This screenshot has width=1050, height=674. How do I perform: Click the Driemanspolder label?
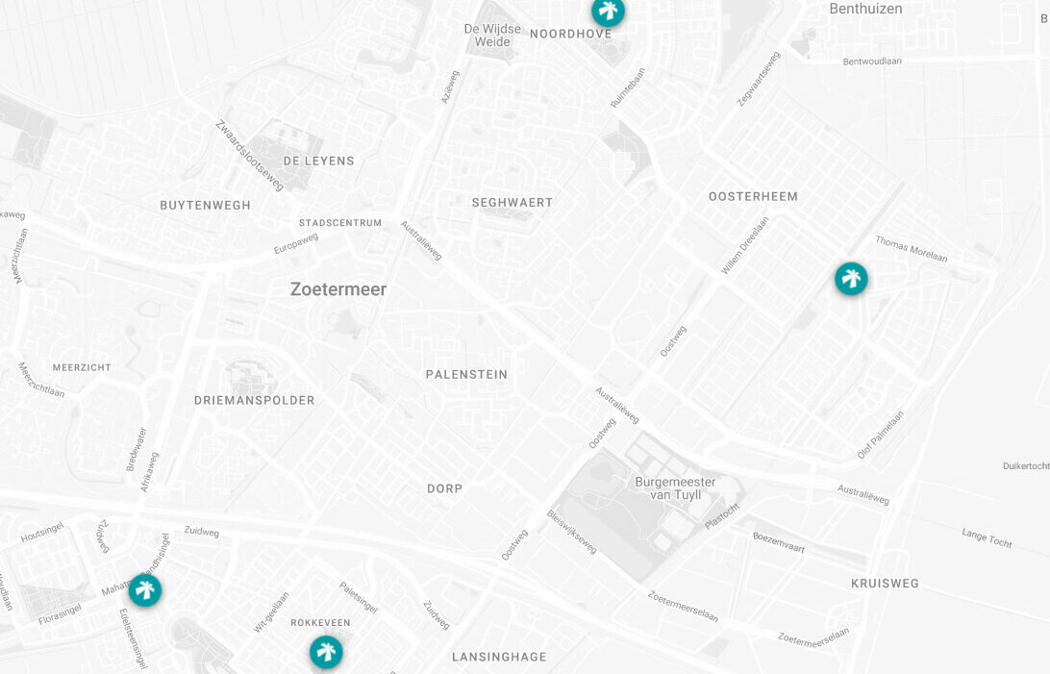[255, 400]
